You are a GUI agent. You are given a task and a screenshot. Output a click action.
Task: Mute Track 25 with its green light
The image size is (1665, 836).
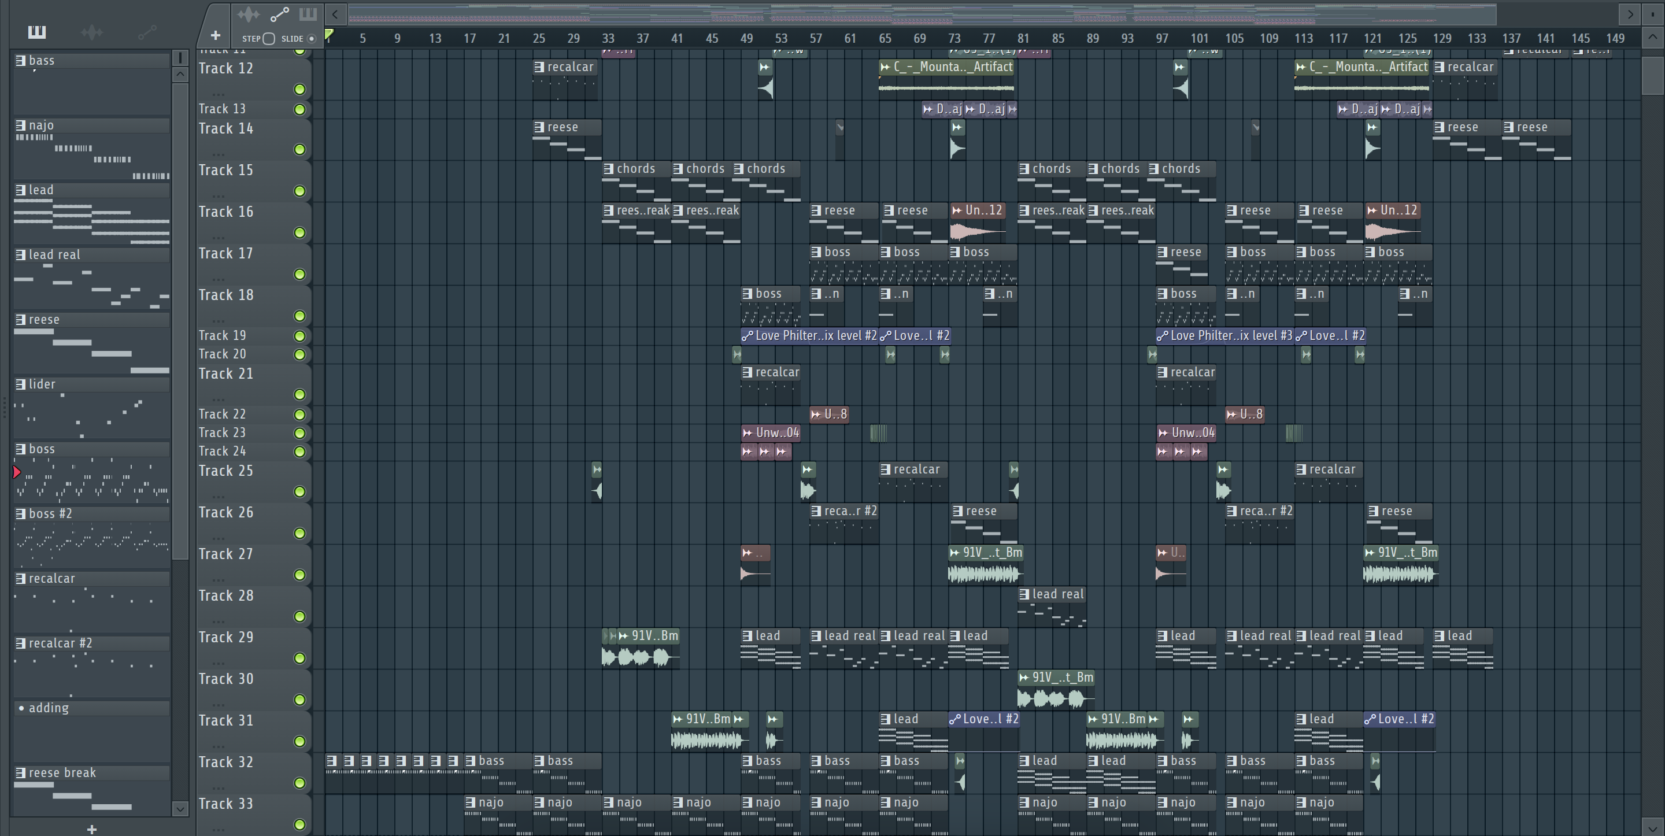[x=299, y=492]
